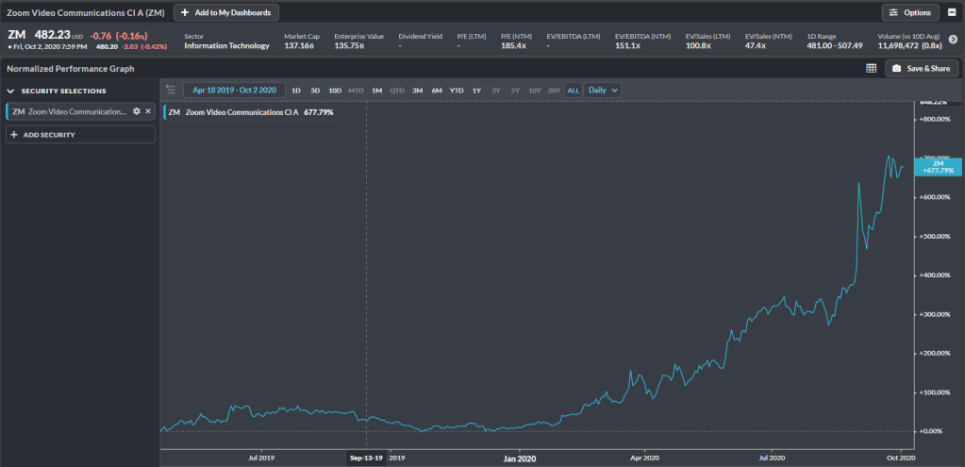The width and height of the screenshot is (965, 467).
Task: Collapse the panel with the minus icon
Action: 951,12
